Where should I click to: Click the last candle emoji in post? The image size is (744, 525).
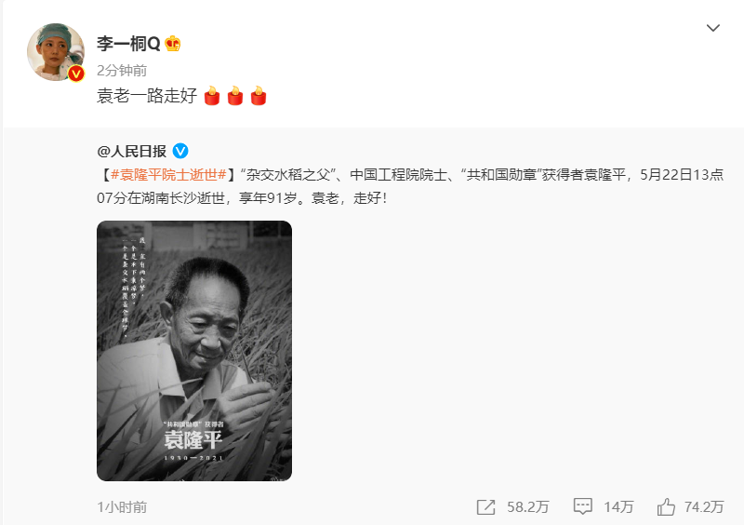[259, 96]
